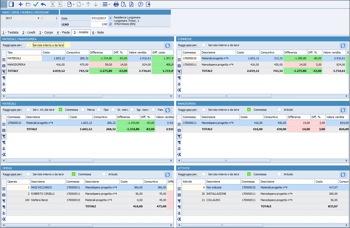Open help with question mark icon
This screenshot has height=228, width=350.
[x=141, y=4]
